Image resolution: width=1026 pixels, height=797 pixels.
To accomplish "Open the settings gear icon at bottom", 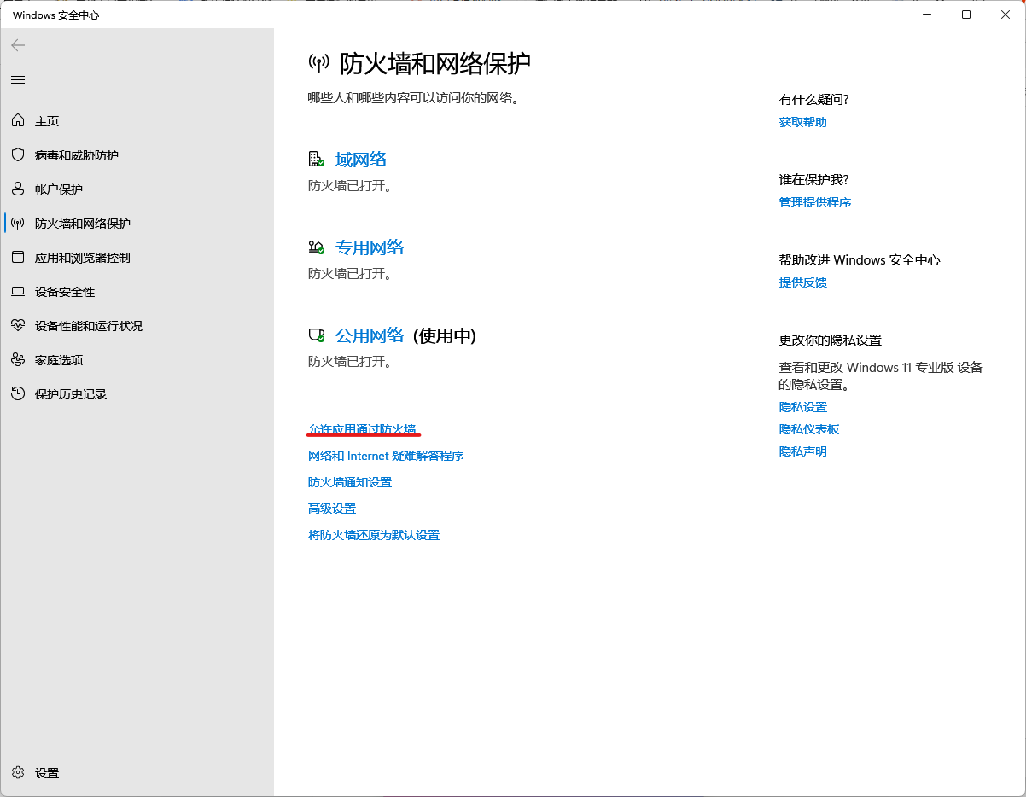I will point(18,773).
